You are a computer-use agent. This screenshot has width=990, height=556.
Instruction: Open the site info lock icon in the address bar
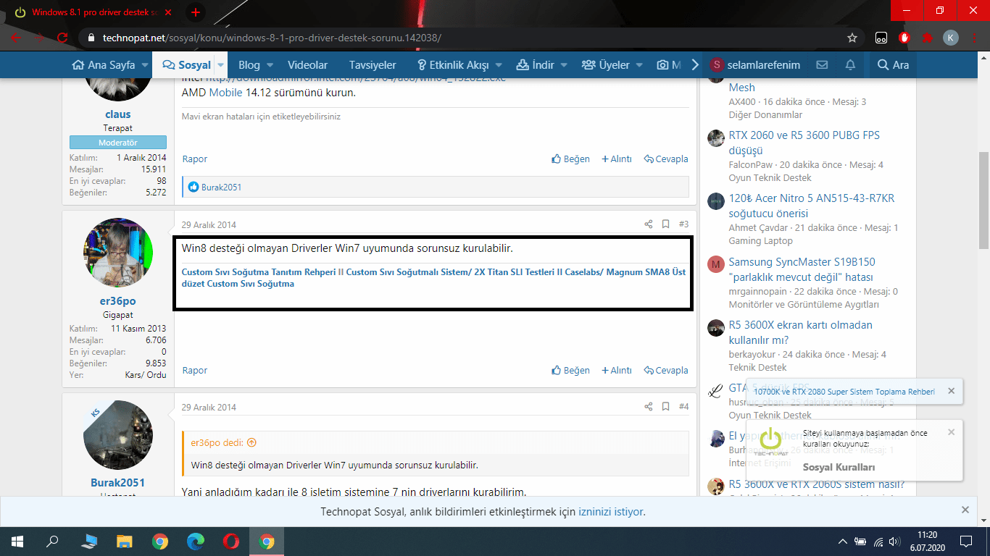91,38
